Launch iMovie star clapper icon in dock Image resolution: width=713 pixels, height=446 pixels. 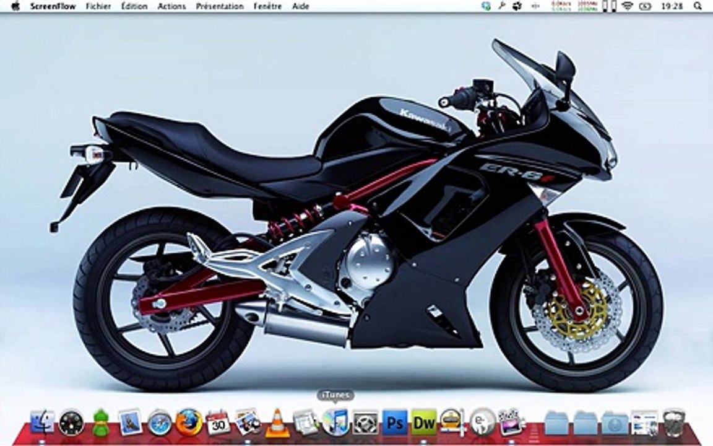pos(512,422)
